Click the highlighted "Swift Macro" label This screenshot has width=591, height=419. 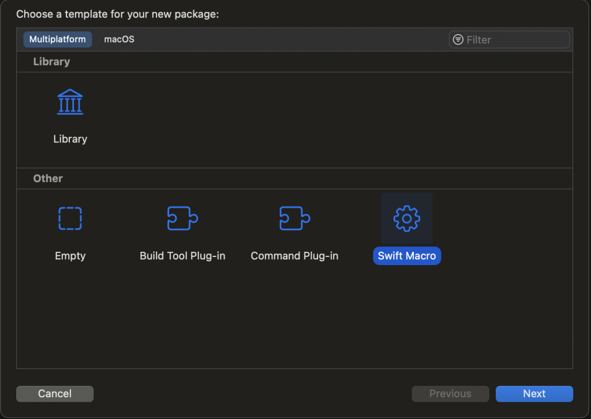pos(407,256)
